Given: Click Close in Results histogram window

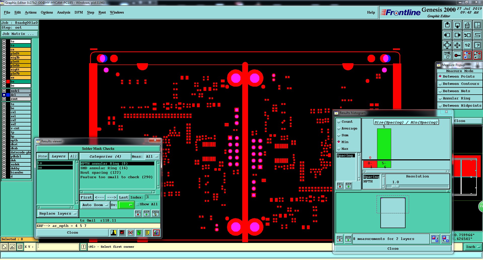Looking at the screenshot, I should (x=393, y=248).
